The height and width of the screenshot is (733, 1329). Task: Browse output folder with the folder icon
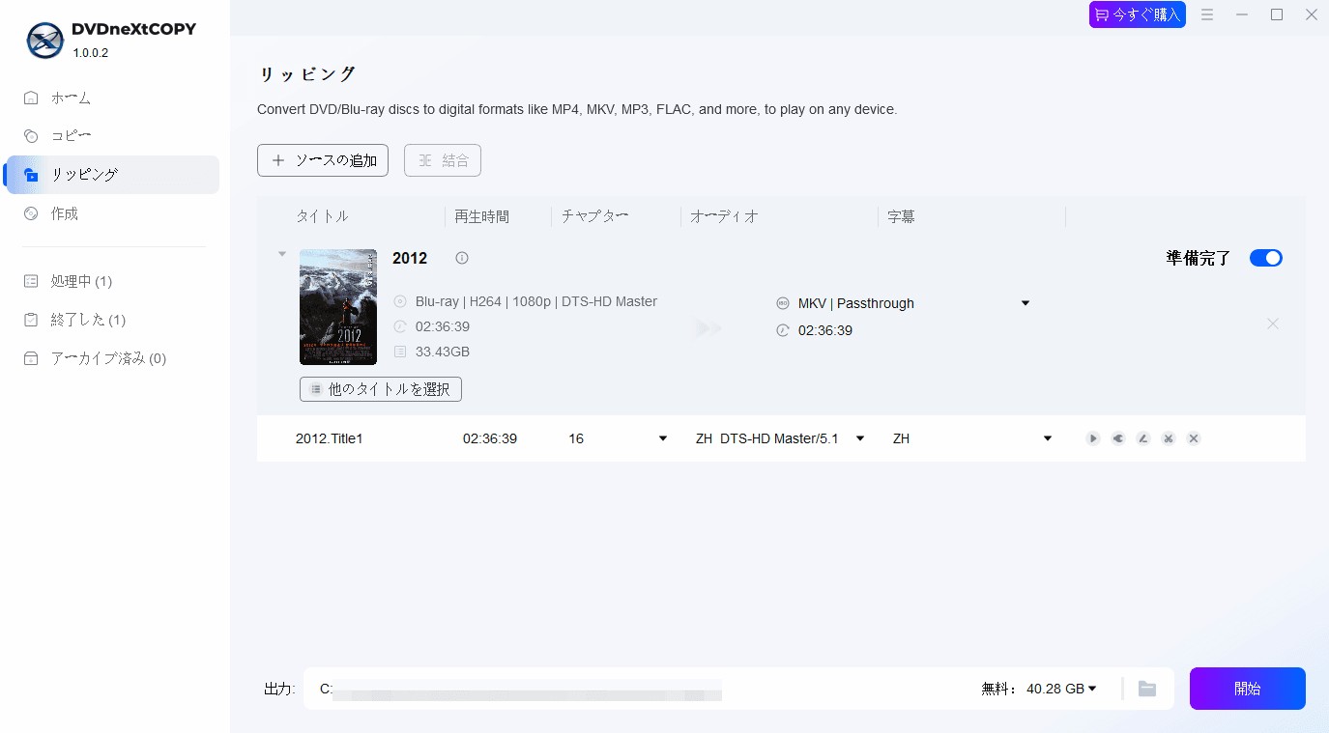[x=1147, y=689]
